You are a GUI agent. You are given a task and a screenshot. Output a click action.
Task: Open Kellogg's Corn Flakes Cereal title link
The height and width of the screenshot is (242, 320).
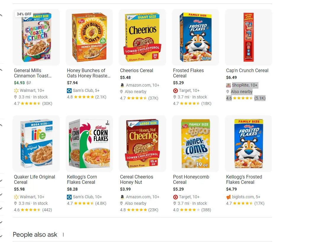click(x=82, y=179)
